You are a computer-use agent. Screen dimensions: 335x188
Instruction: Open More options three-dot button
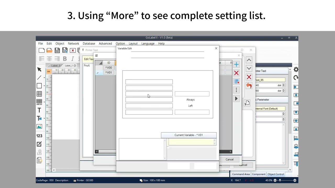tap(236, 90)
